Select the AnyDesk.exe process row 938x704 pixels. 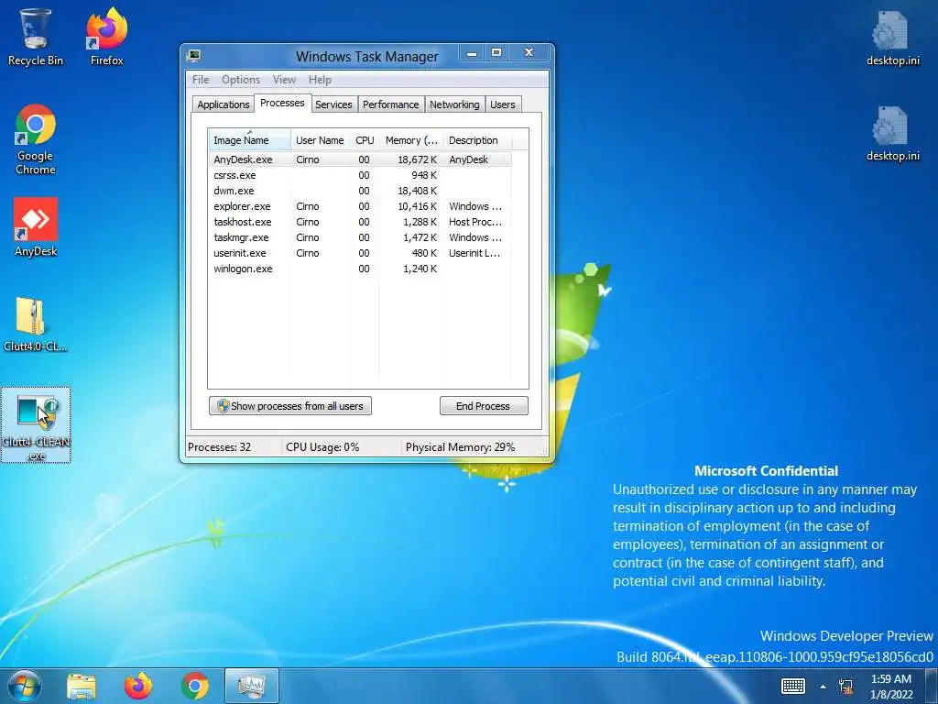(x=359, y=159)
